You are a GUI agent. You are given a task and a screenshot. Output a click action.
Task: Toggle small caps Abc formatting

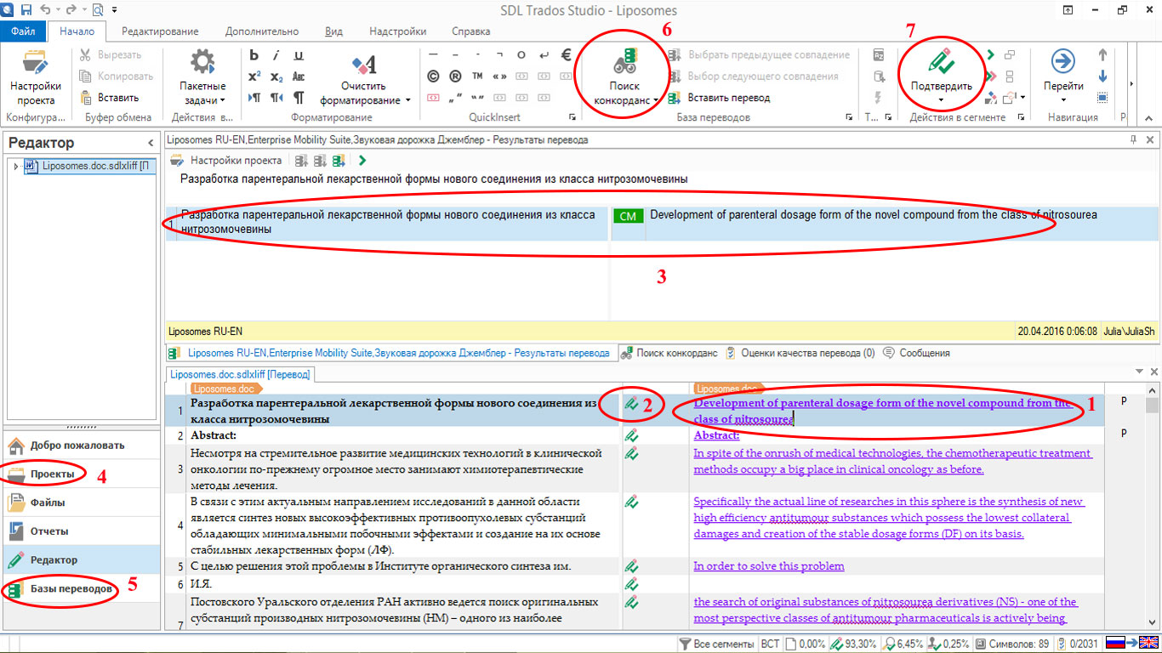(x=299, y=77)
